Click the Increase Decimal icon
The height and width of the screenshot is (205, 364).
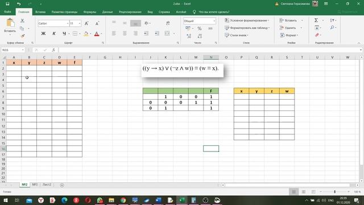(189, 36)
